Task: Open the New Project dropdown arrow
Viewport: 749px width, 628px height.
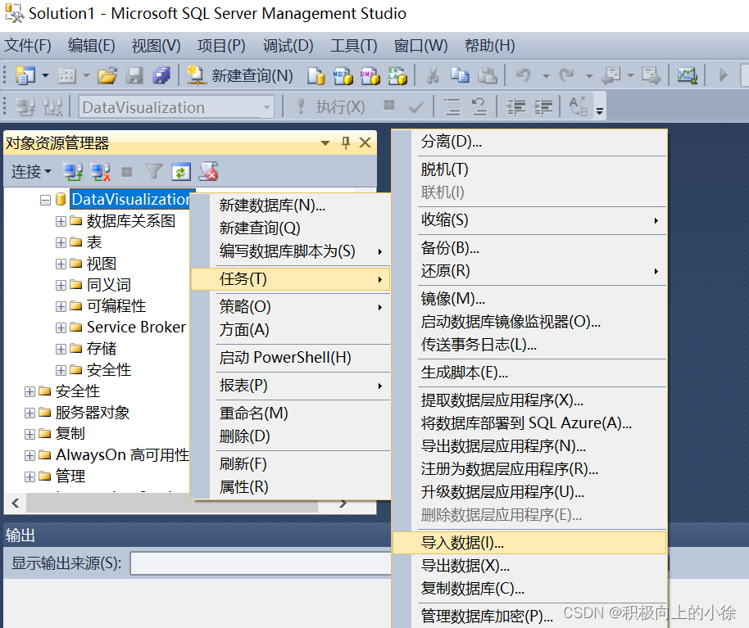Action: 45,75
